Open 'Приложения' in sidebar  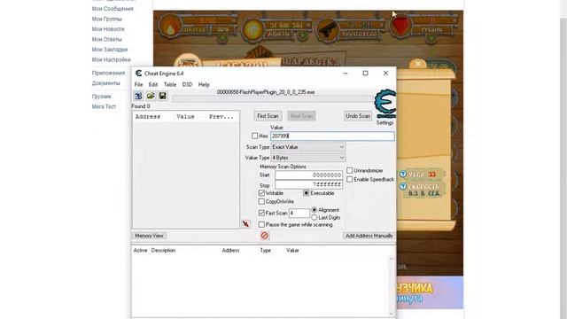tap(108, 73)
